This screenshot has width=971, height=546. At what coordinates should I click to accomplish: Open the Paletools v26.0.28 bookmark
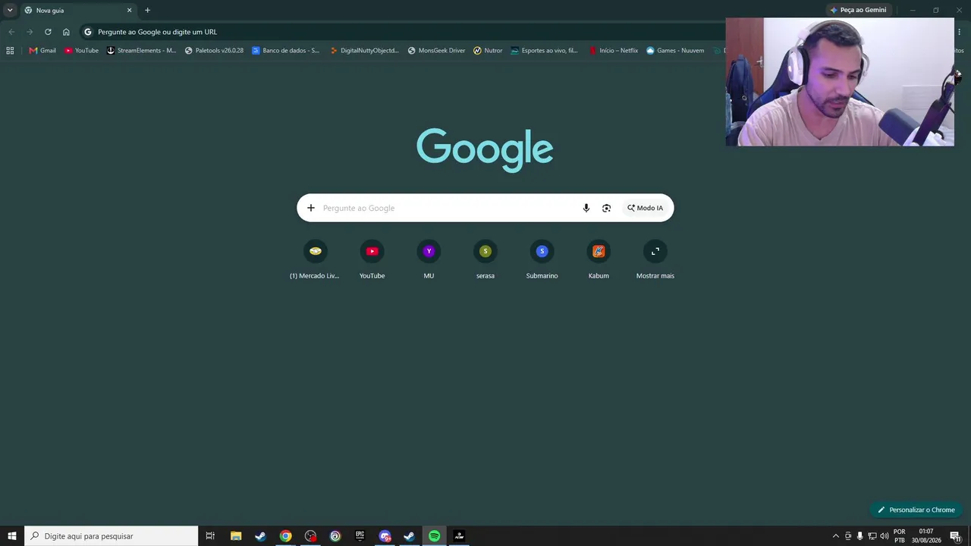[214, 51]
